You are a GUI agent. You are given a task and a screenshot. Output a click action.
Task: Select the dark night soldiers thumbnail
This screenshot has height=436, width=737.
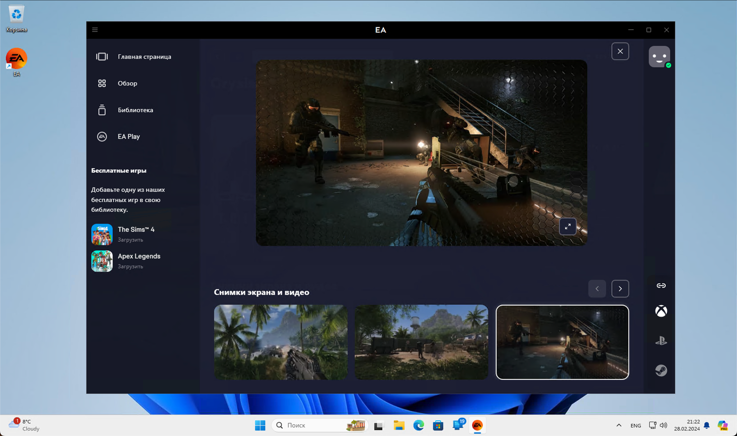[x=562, y=342]
